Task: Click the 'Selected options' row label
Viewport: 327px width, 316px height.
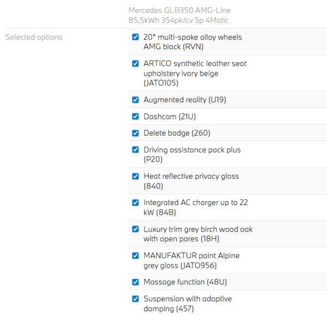Action: click(x=34, y=37)
